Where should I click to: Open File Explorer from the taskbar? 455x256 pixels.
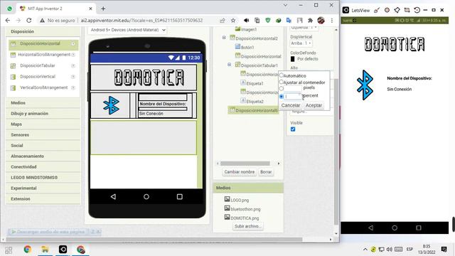[45, 250]
